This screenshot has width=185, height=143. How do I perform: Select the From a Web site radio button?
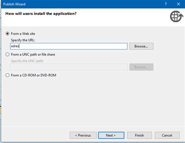tap(7, 34)
